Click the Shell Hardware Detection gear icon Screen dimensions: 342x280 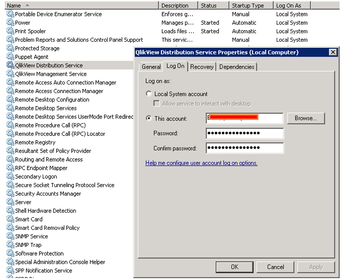pos(10,210)
